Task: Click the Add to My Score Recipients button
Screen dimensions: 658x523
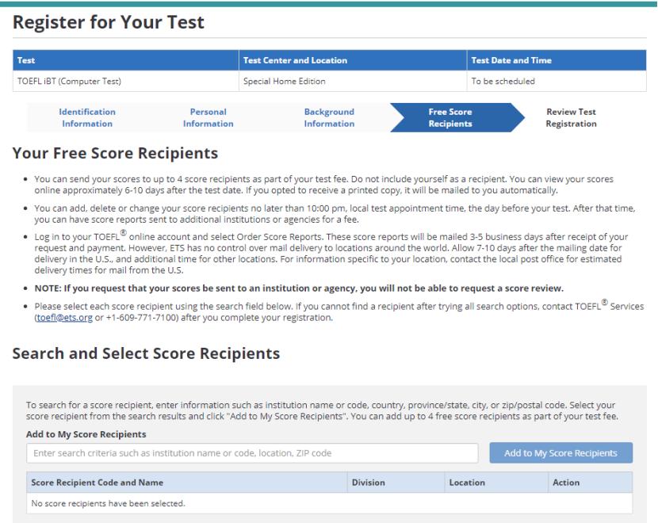Action: [561, 453]
